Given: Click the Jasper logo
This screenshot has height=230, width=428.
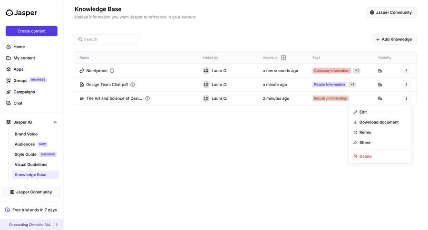Looking at the screenshot, I should 21,13.
